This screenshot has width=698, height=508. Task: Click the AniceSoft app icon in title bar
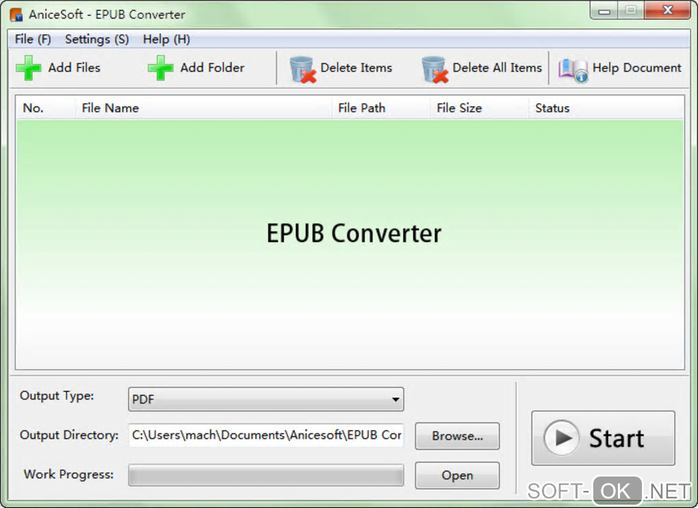(x=16, y=14)
